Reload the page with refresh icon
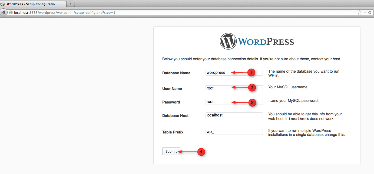374x174 pixels. pyautogui.click(x=369, y=12)
